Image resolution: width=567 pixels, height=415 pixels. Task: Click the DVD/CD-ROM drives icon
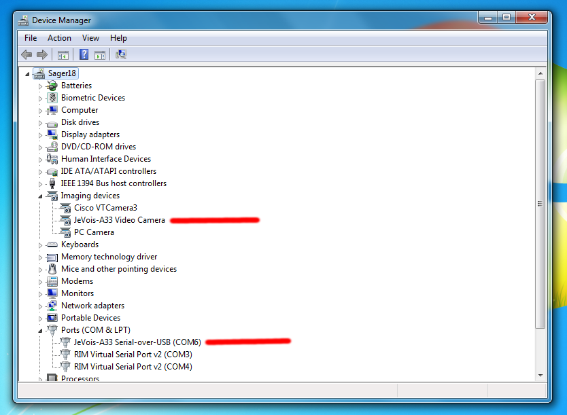pyautogui.click(x=52, y=147)
